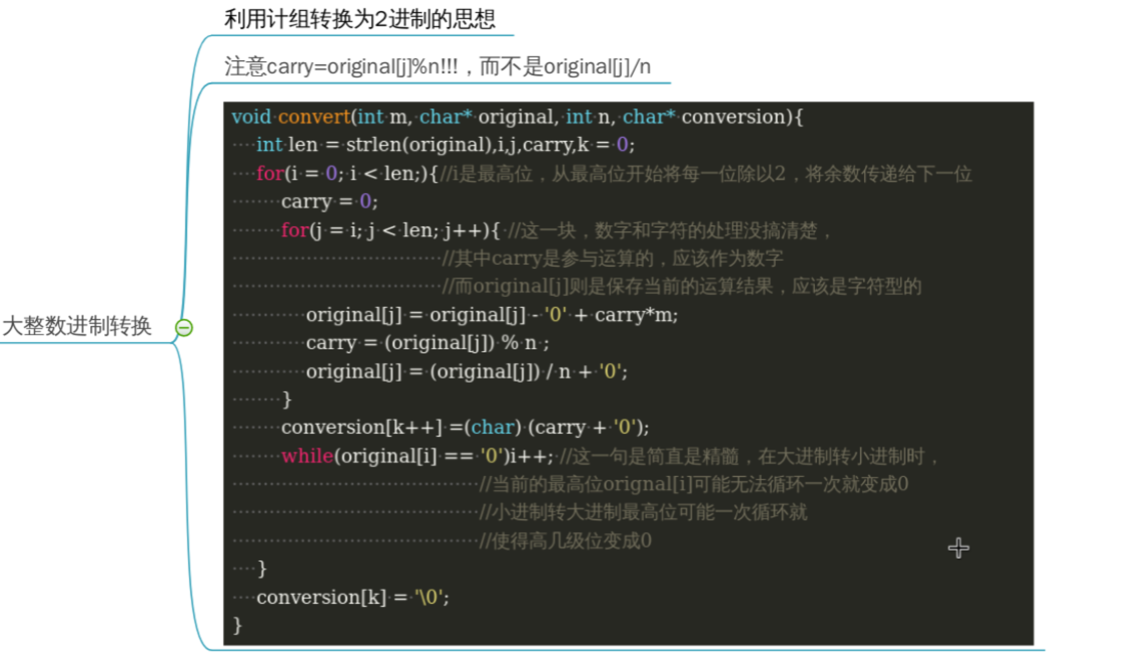Click the //使得高几级位变成0 comment line
Image resolution: width=1144 pixels, height=664 pixels.
565,540
